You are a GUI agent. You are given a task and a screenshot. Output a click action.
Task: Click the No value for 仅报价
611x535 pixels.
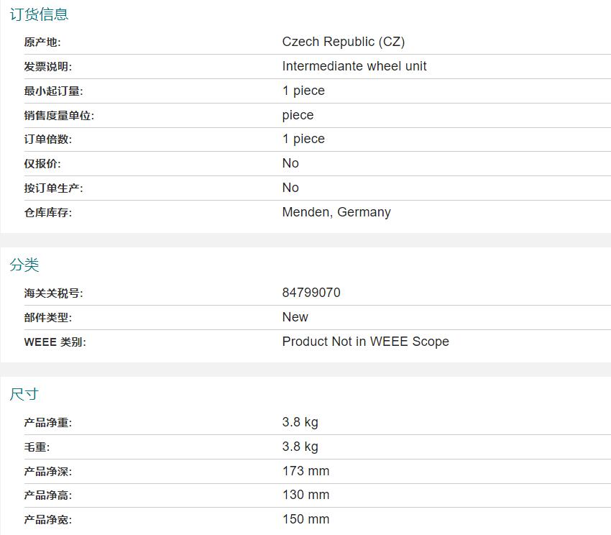[290, 163]
